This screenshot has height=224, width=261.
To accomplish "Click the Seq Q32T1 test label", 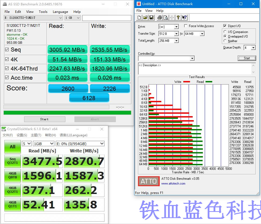I will point(12,161).
